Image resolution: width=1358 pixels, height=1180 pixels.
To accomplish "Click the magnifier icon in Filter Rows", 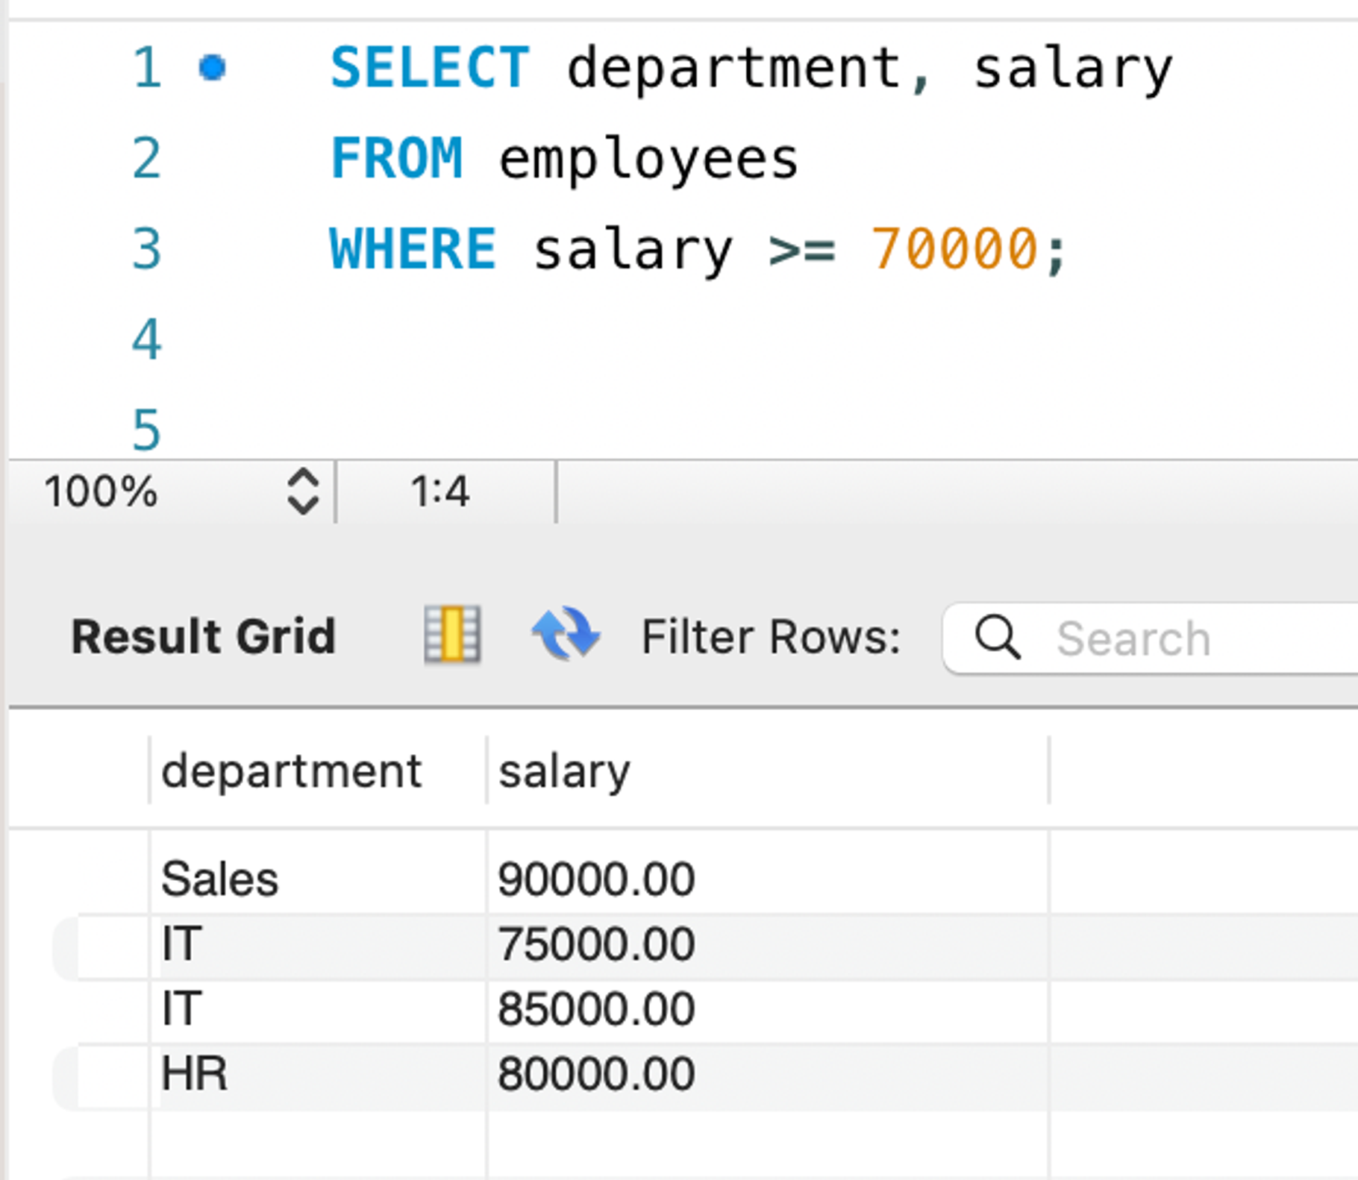I will click(x=998, y=638).
